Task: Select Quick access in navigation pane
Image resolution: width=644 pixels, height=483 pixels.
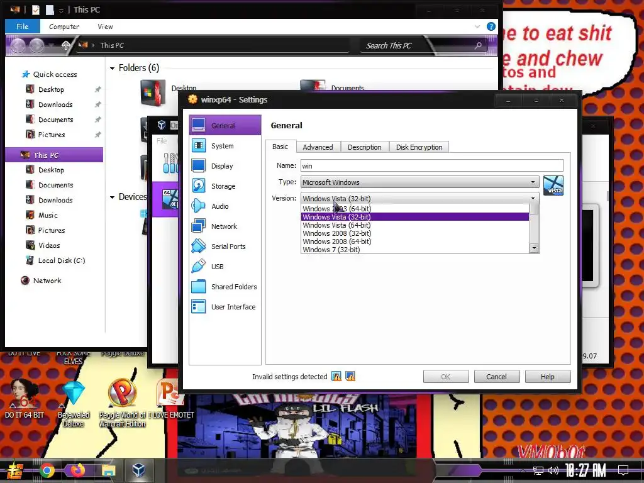Action: coord(55,74)
